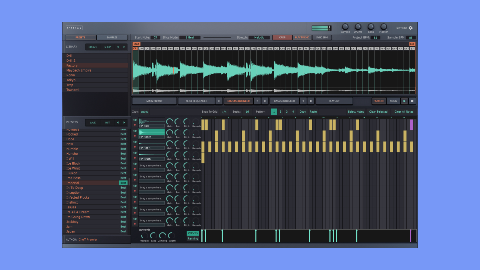The image size is (480, 270).
Task: Click the Slice Sequencer speaker icon
Action: click(x=219, y=101)
